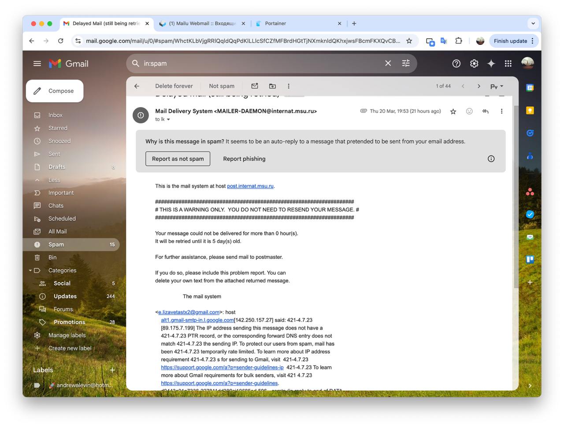The image size is (564, 427).
Task: Bookmark this page star icon
Action: pos(409,41)
